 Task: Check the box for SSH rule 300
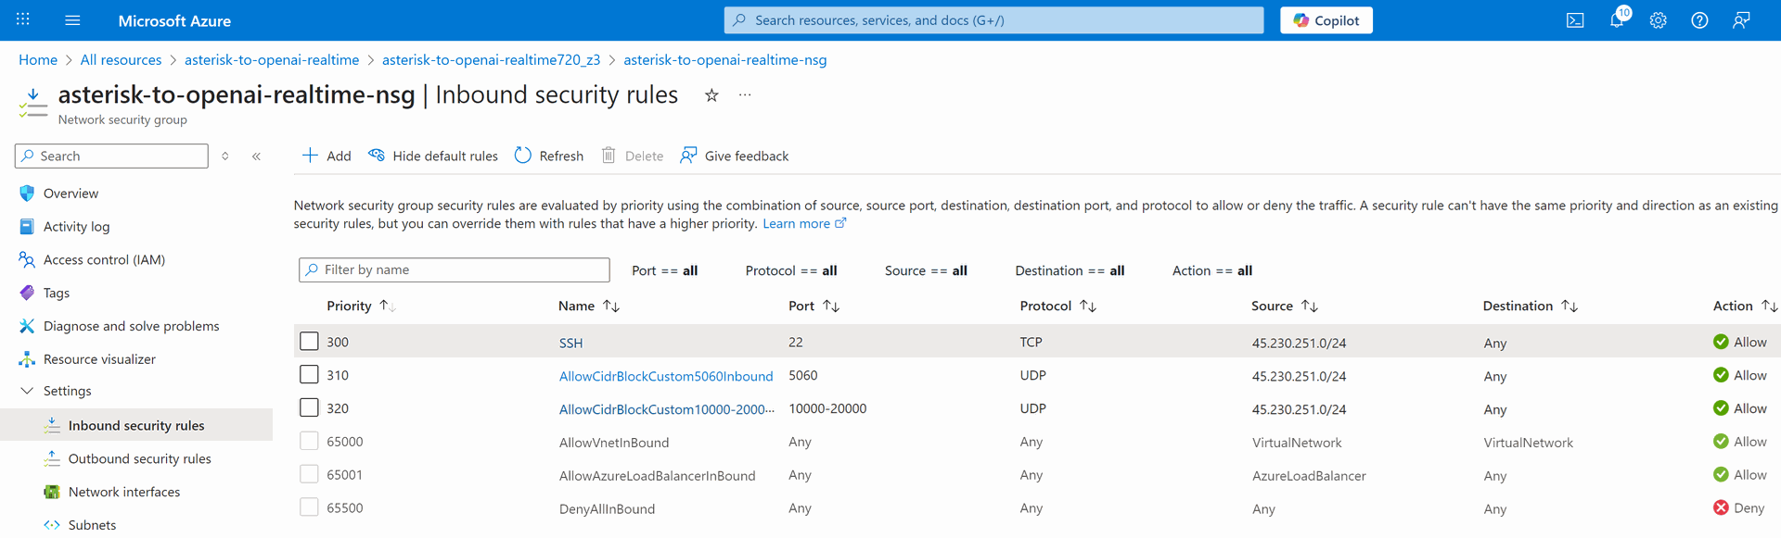(309, 342)
